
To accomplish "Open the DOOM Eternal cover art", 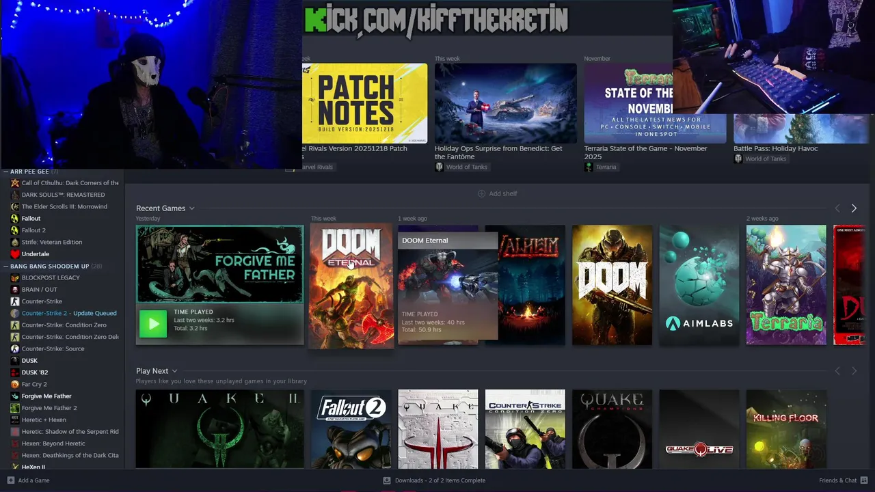I will pyautogui.click(x=351, y=287).
